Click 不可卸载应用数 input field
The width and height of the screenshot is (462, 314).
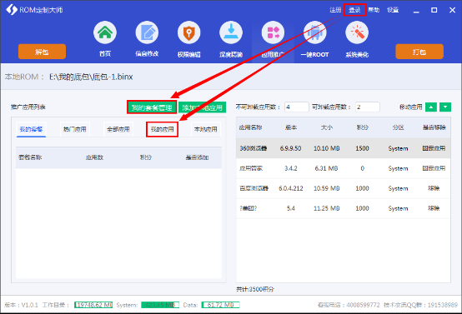click(x=296, y=107)
